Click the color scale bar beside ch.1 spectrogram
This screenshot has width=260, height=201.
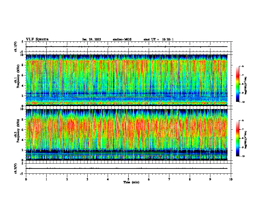pos(237,84)
